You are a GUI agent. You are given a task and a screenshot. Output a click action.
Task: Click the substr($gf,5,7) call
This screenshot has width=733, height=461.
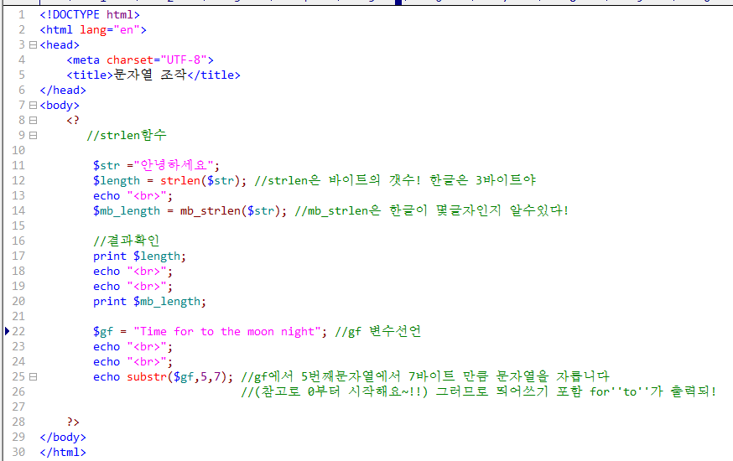[x=177, y=376]
